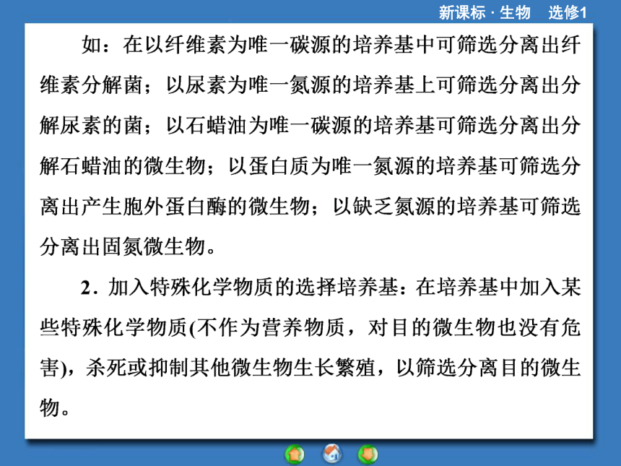Click the line starting 解石蜡油的微生物
This screenshot has width=621, height=466.
pos(310,166)
